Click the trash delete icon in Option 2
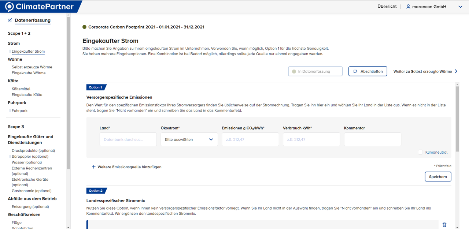 [444, 225]
